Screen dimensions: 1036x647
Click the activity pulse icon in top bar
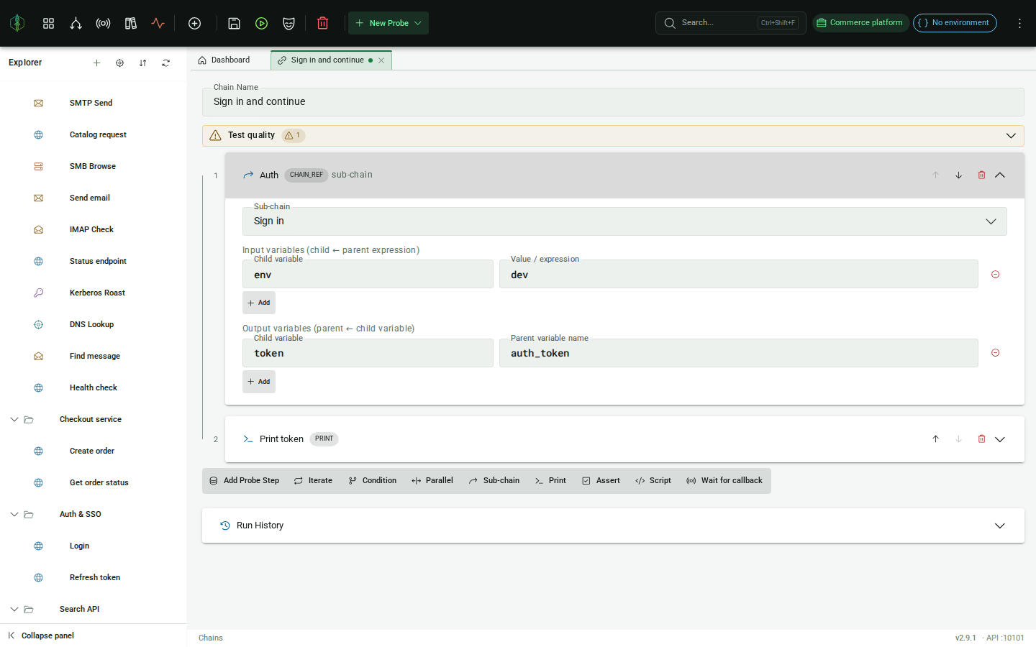[158, 23]
